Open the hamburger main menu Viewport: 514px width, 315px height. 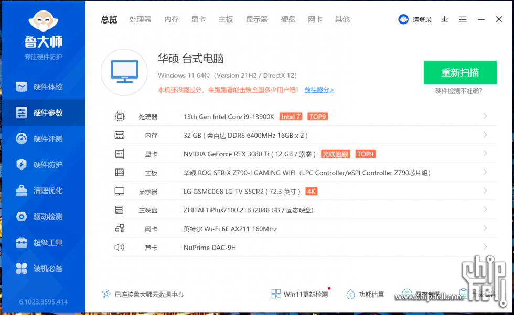tap(463, 20)
